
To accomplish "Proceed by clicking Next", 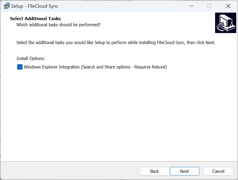I will tap(185, 171).
